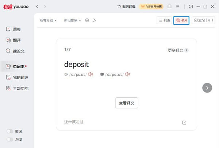Go back with the left arrow

(37, 7)
